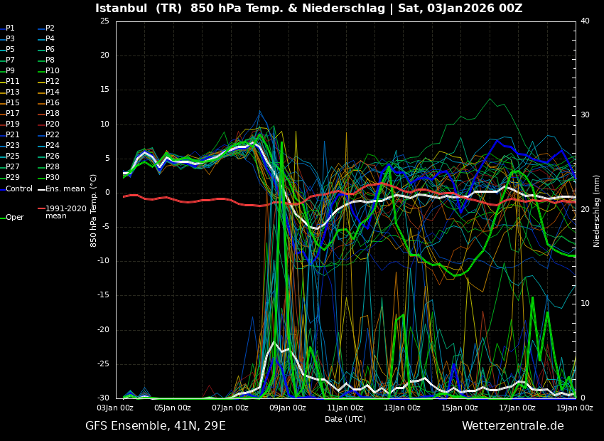This screenshot has height=441, width=604.
Task: Select the Oper legend entry
Action: (x=15, y=218)
